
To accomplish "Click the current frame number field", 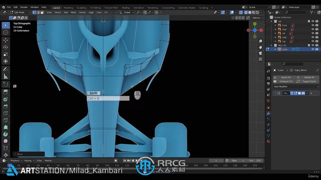I will click(216, 160).
